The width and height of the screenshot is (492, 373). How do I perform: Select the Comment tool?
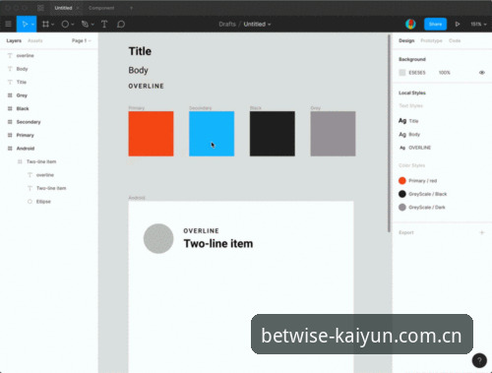point(121,24)
